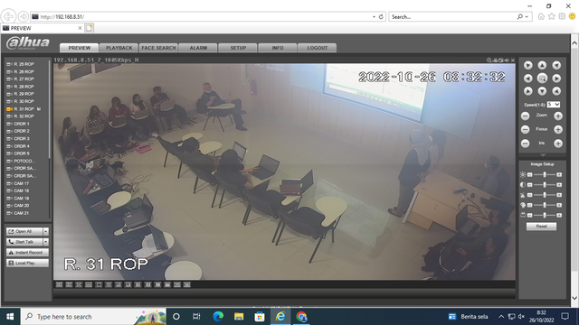This screenshot has height=325, width=579.
Task: Click the contrast slider track
Action: 545,185
